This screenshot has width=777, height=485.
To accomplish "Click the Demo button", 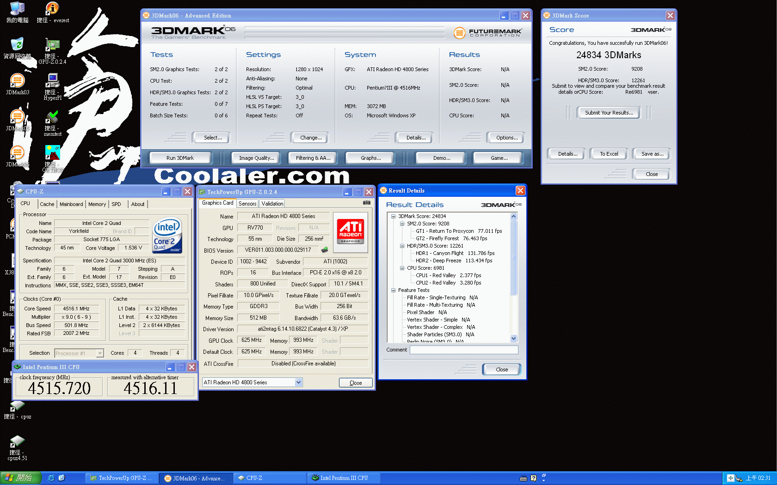I will pos(441,158).
